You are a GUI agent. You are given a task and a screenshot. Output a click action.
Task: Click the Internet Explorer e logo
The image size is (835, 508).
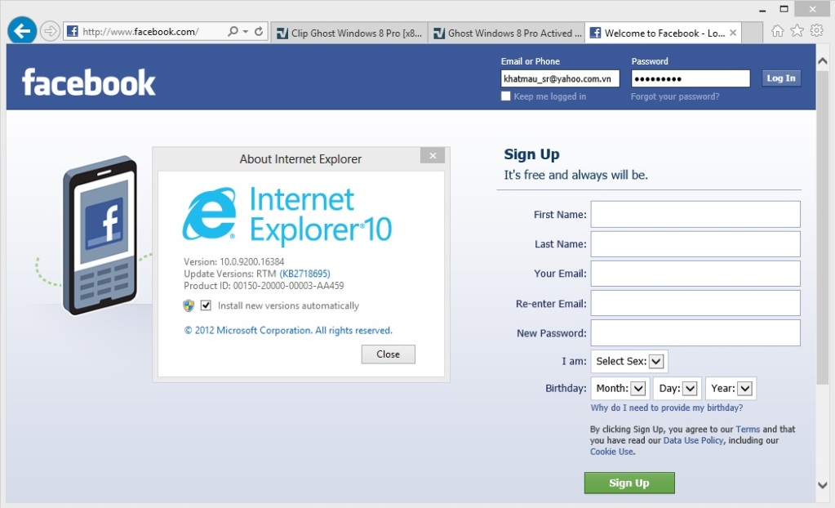tap(209, 214)
